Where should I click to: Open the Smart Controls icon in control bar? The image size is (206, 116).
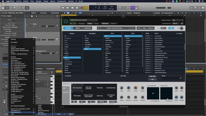pyautogui.click(x=19, y=8)
